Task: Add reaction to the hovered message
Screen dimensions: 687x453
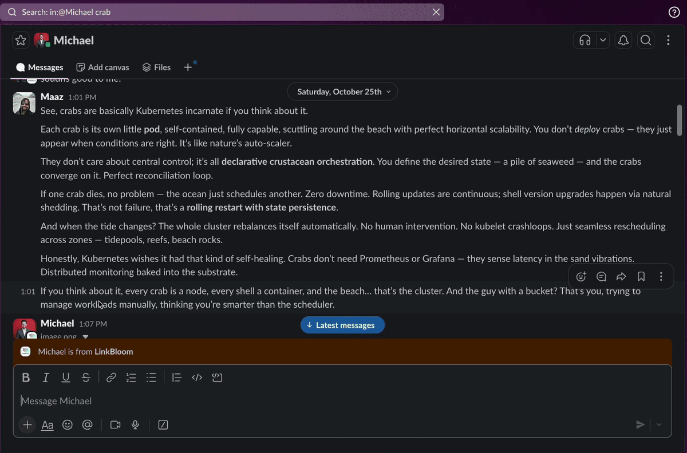Action: pos(581,277)
